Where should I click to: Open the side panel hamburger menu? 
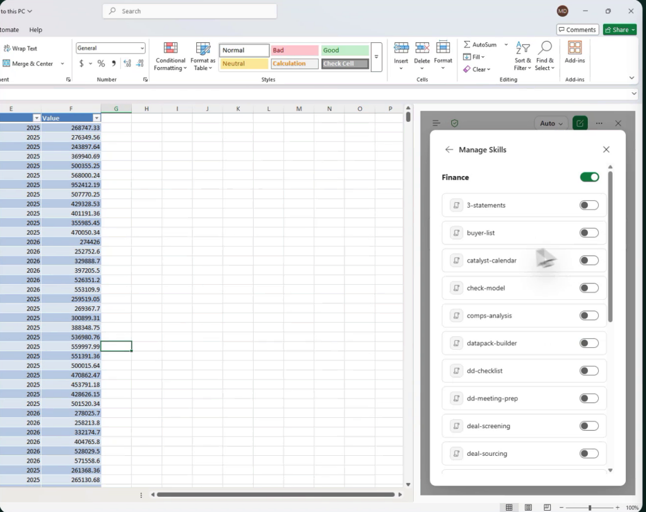coord(437,123)
